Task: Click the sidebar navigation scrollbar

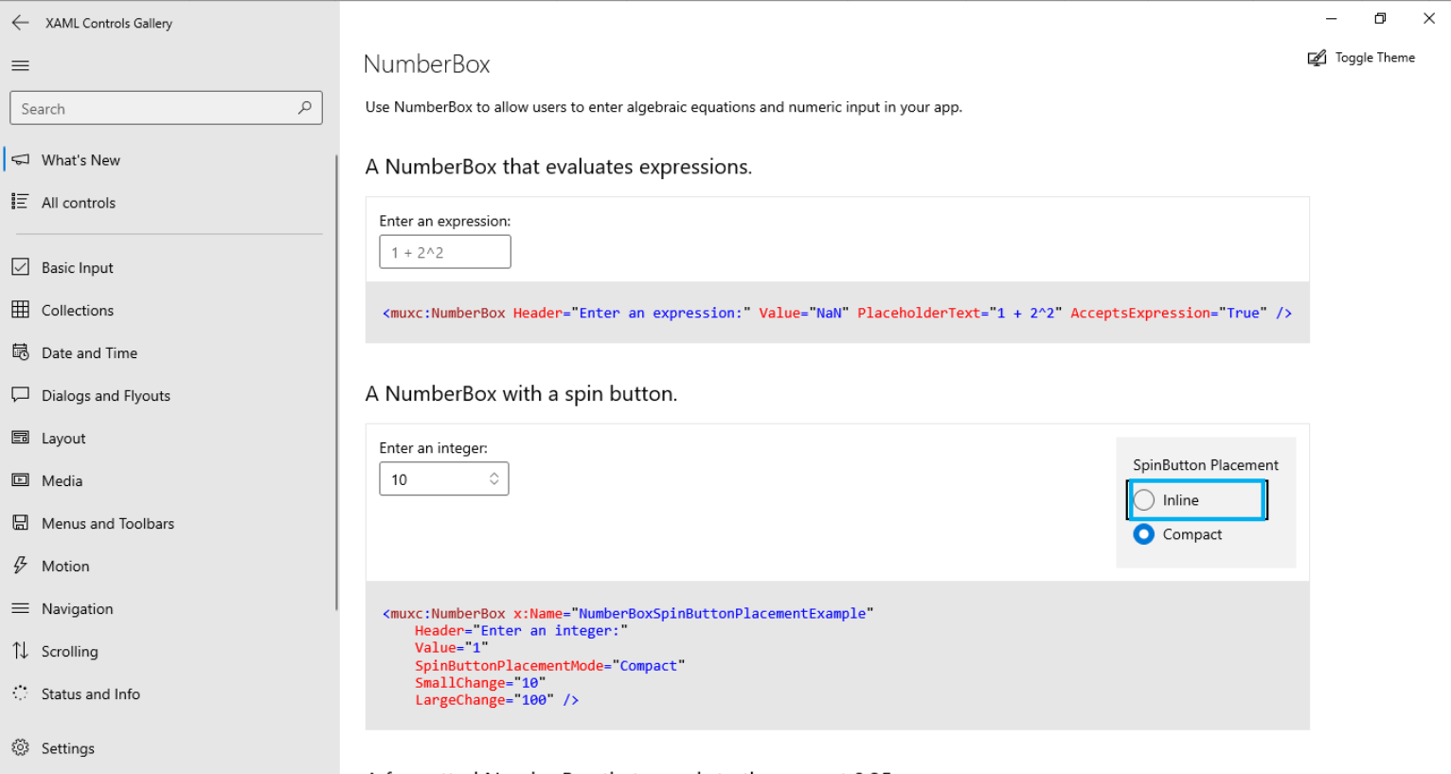Action: pos(336,383)
